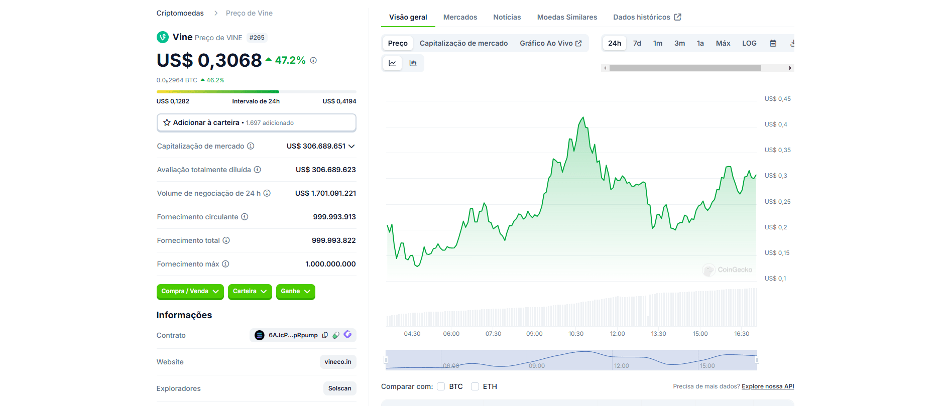Open the price change info icon beside 47.2%
945x406 pixels.
click(313, 60)
